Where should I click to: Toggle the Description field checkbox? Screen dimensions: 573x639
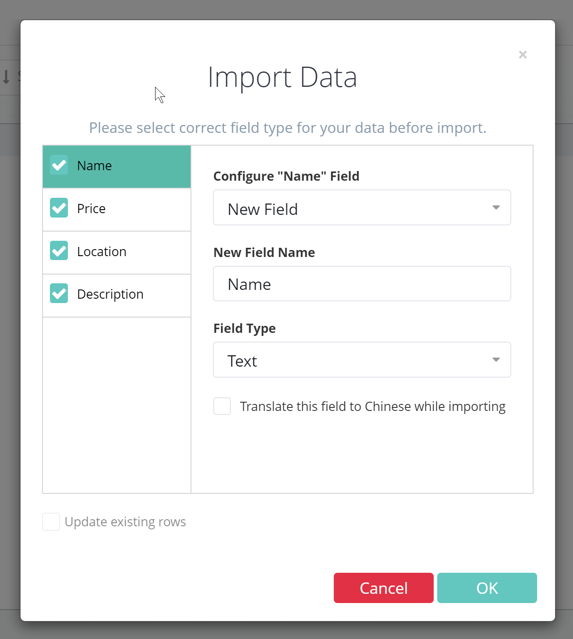(59, 293)
